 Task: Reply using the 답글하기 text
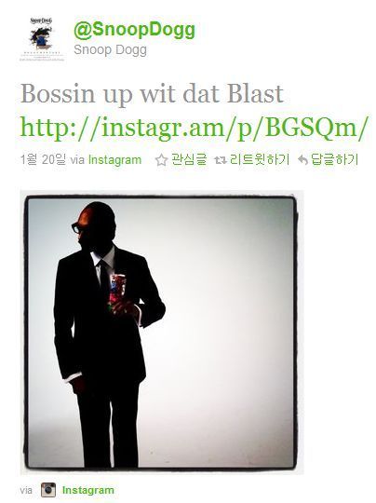(334, 159)
